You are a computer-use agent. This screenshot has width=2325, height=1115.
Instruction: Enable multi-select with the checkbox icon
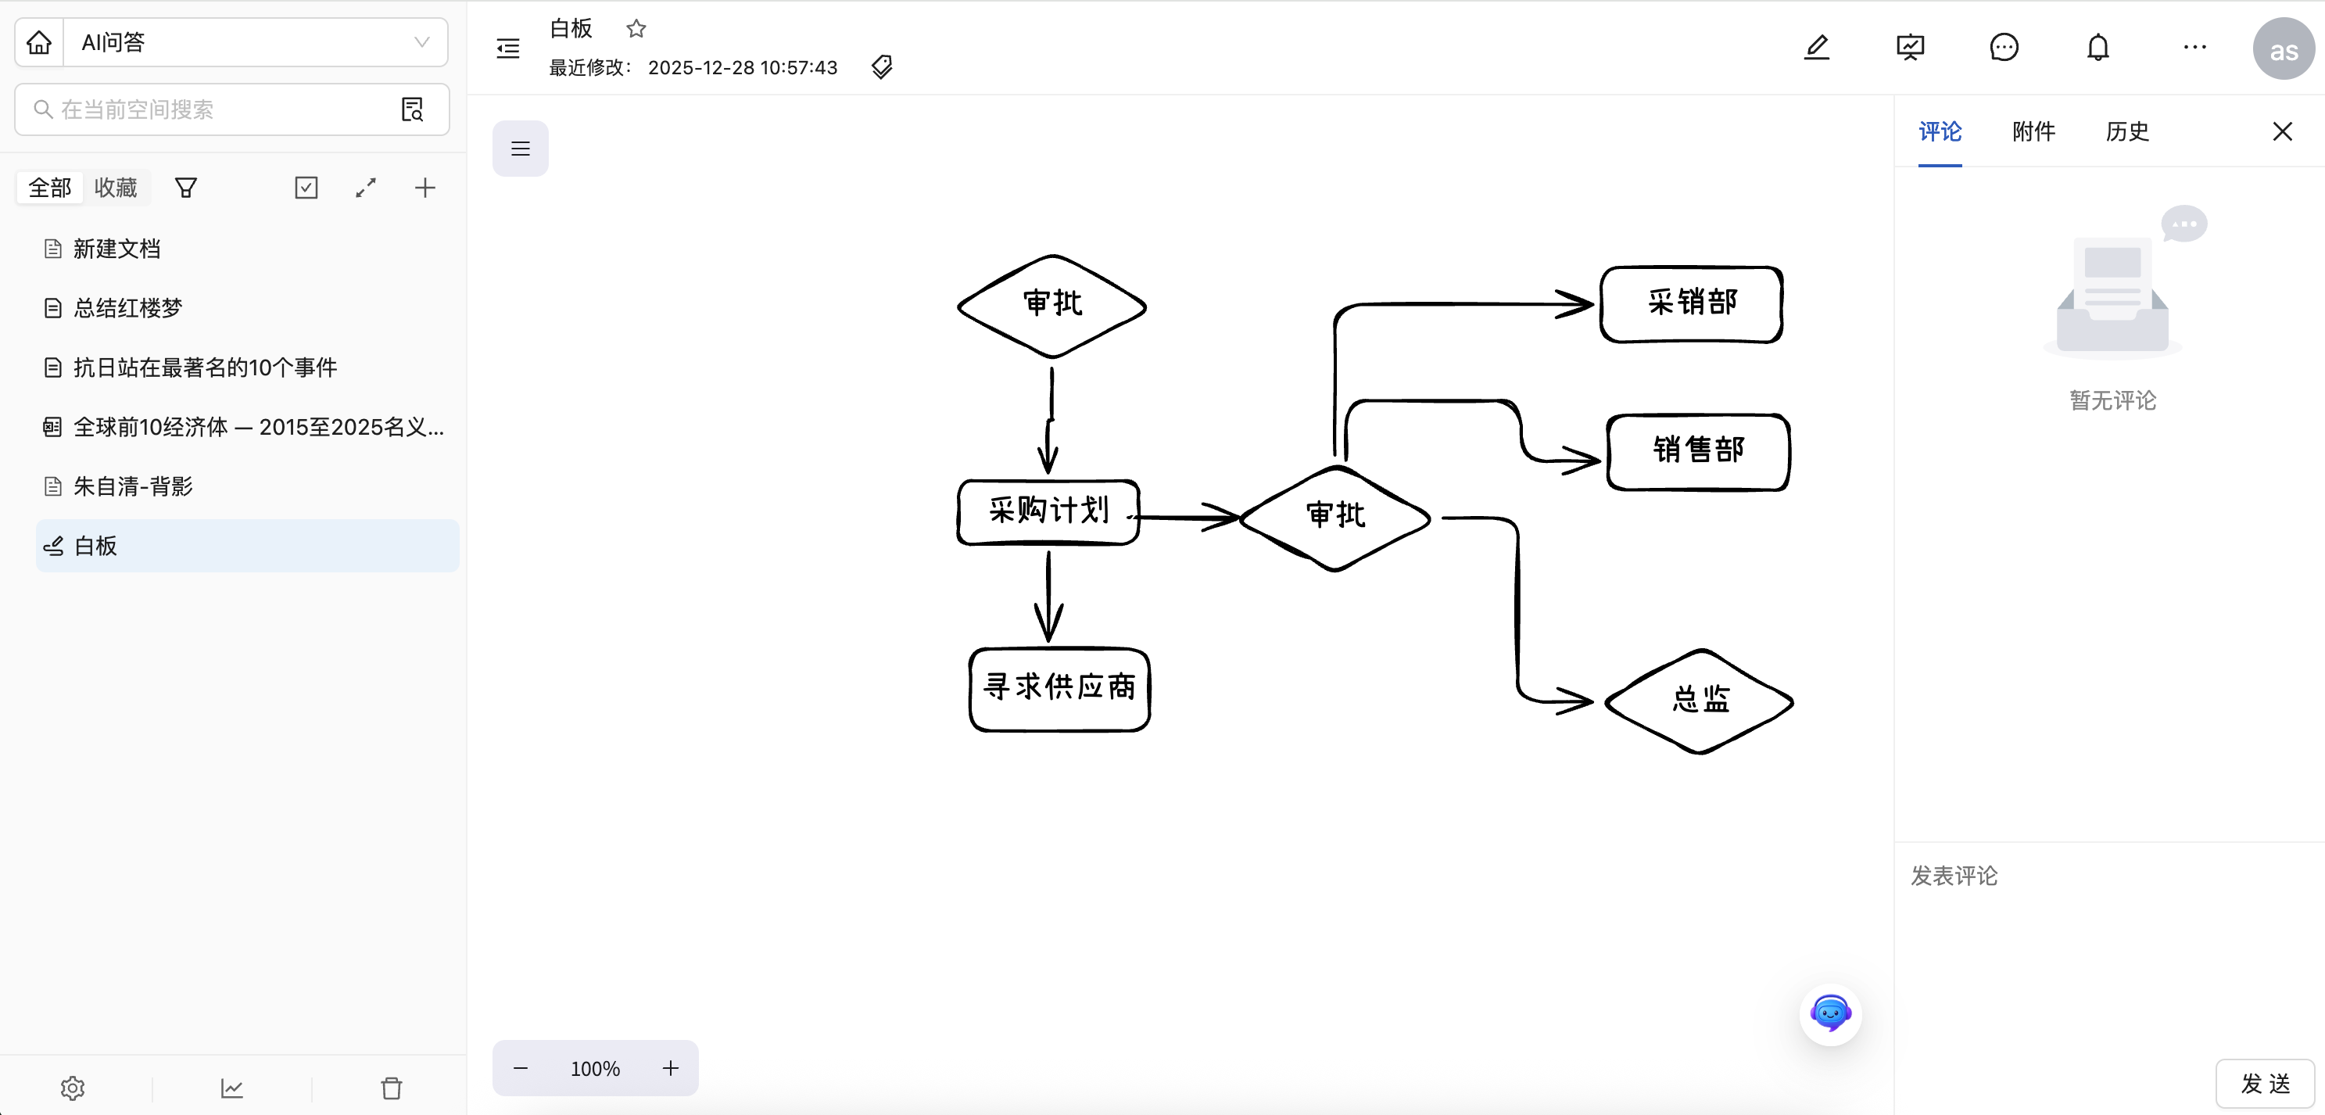tap(306, 187)
